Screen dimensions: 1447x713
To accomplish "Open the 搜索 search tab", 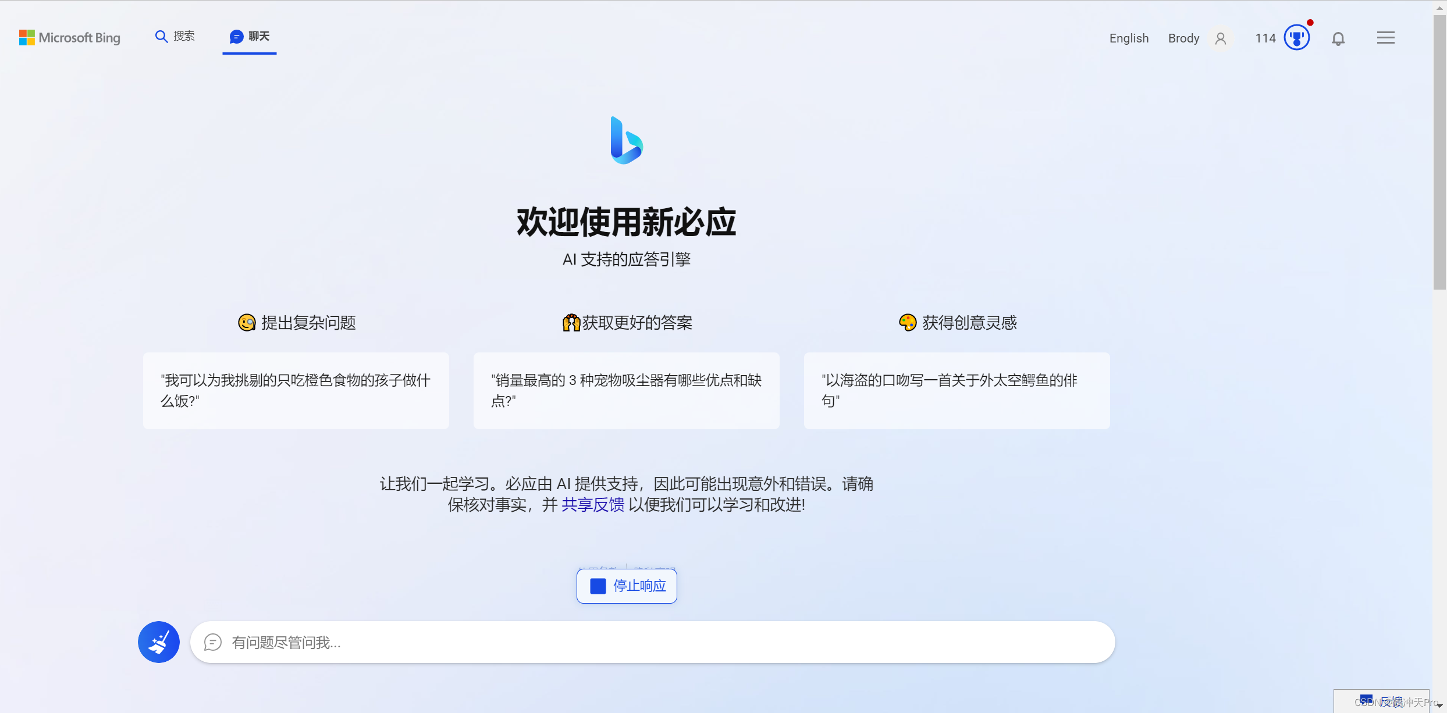I will pos(175,37).
